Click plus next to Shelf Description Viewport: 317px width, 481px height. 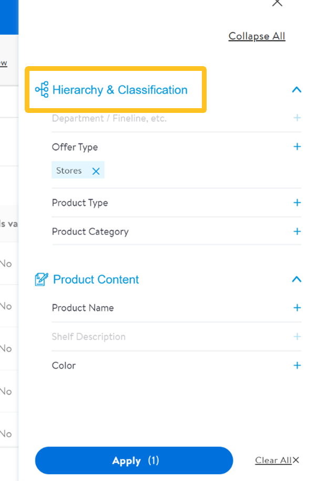coord(297,337)
